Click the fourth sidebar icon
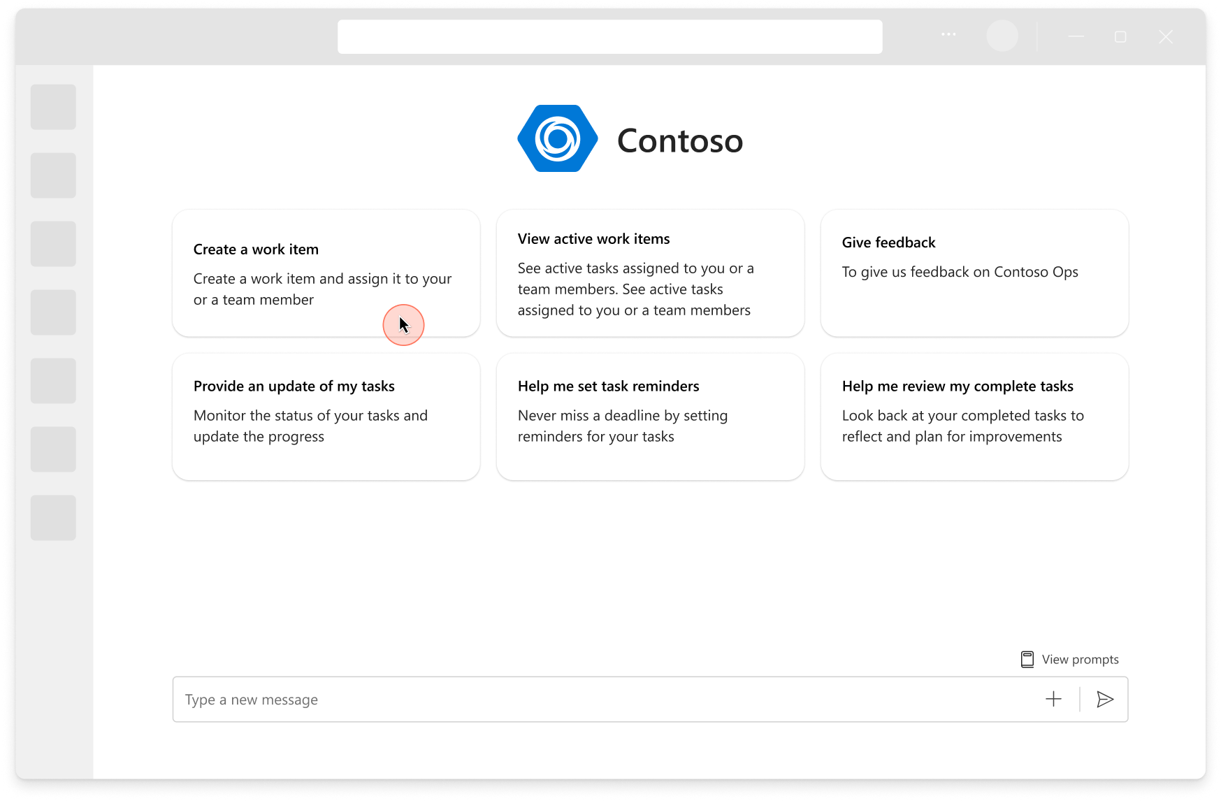The width and height of the screenshot is (1221, 801). point(53,312)
